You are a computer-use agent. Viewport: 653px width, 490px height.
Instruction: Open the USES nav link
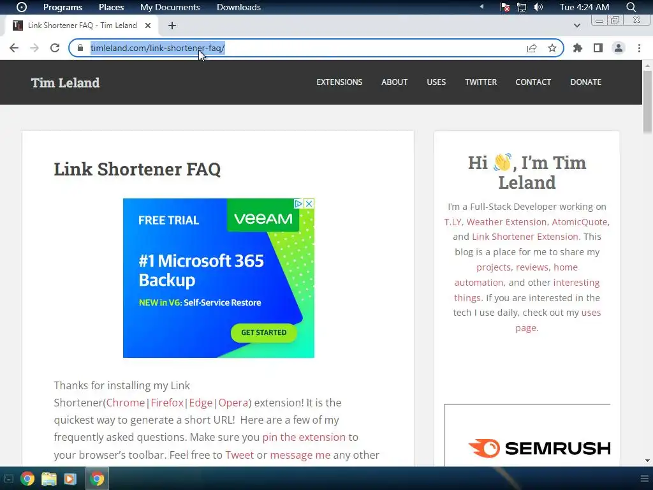tap(436, 82)
